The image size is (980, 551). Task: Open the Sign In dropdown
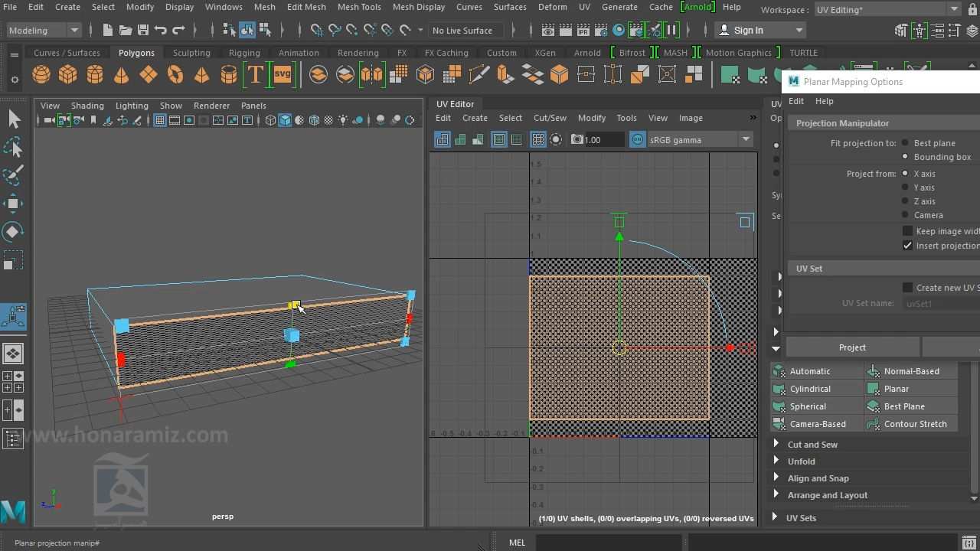tap(759, 31)
